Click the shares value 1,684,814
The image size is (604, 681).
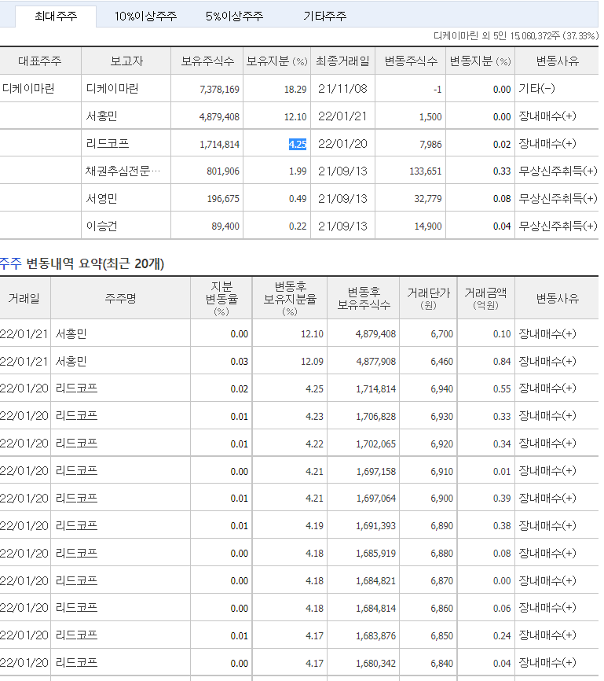click(376, 609)
